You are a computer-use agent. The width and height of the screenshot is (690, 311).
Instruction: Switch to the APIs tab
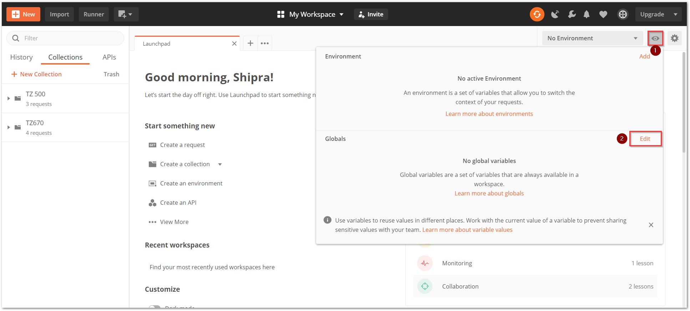109,57
